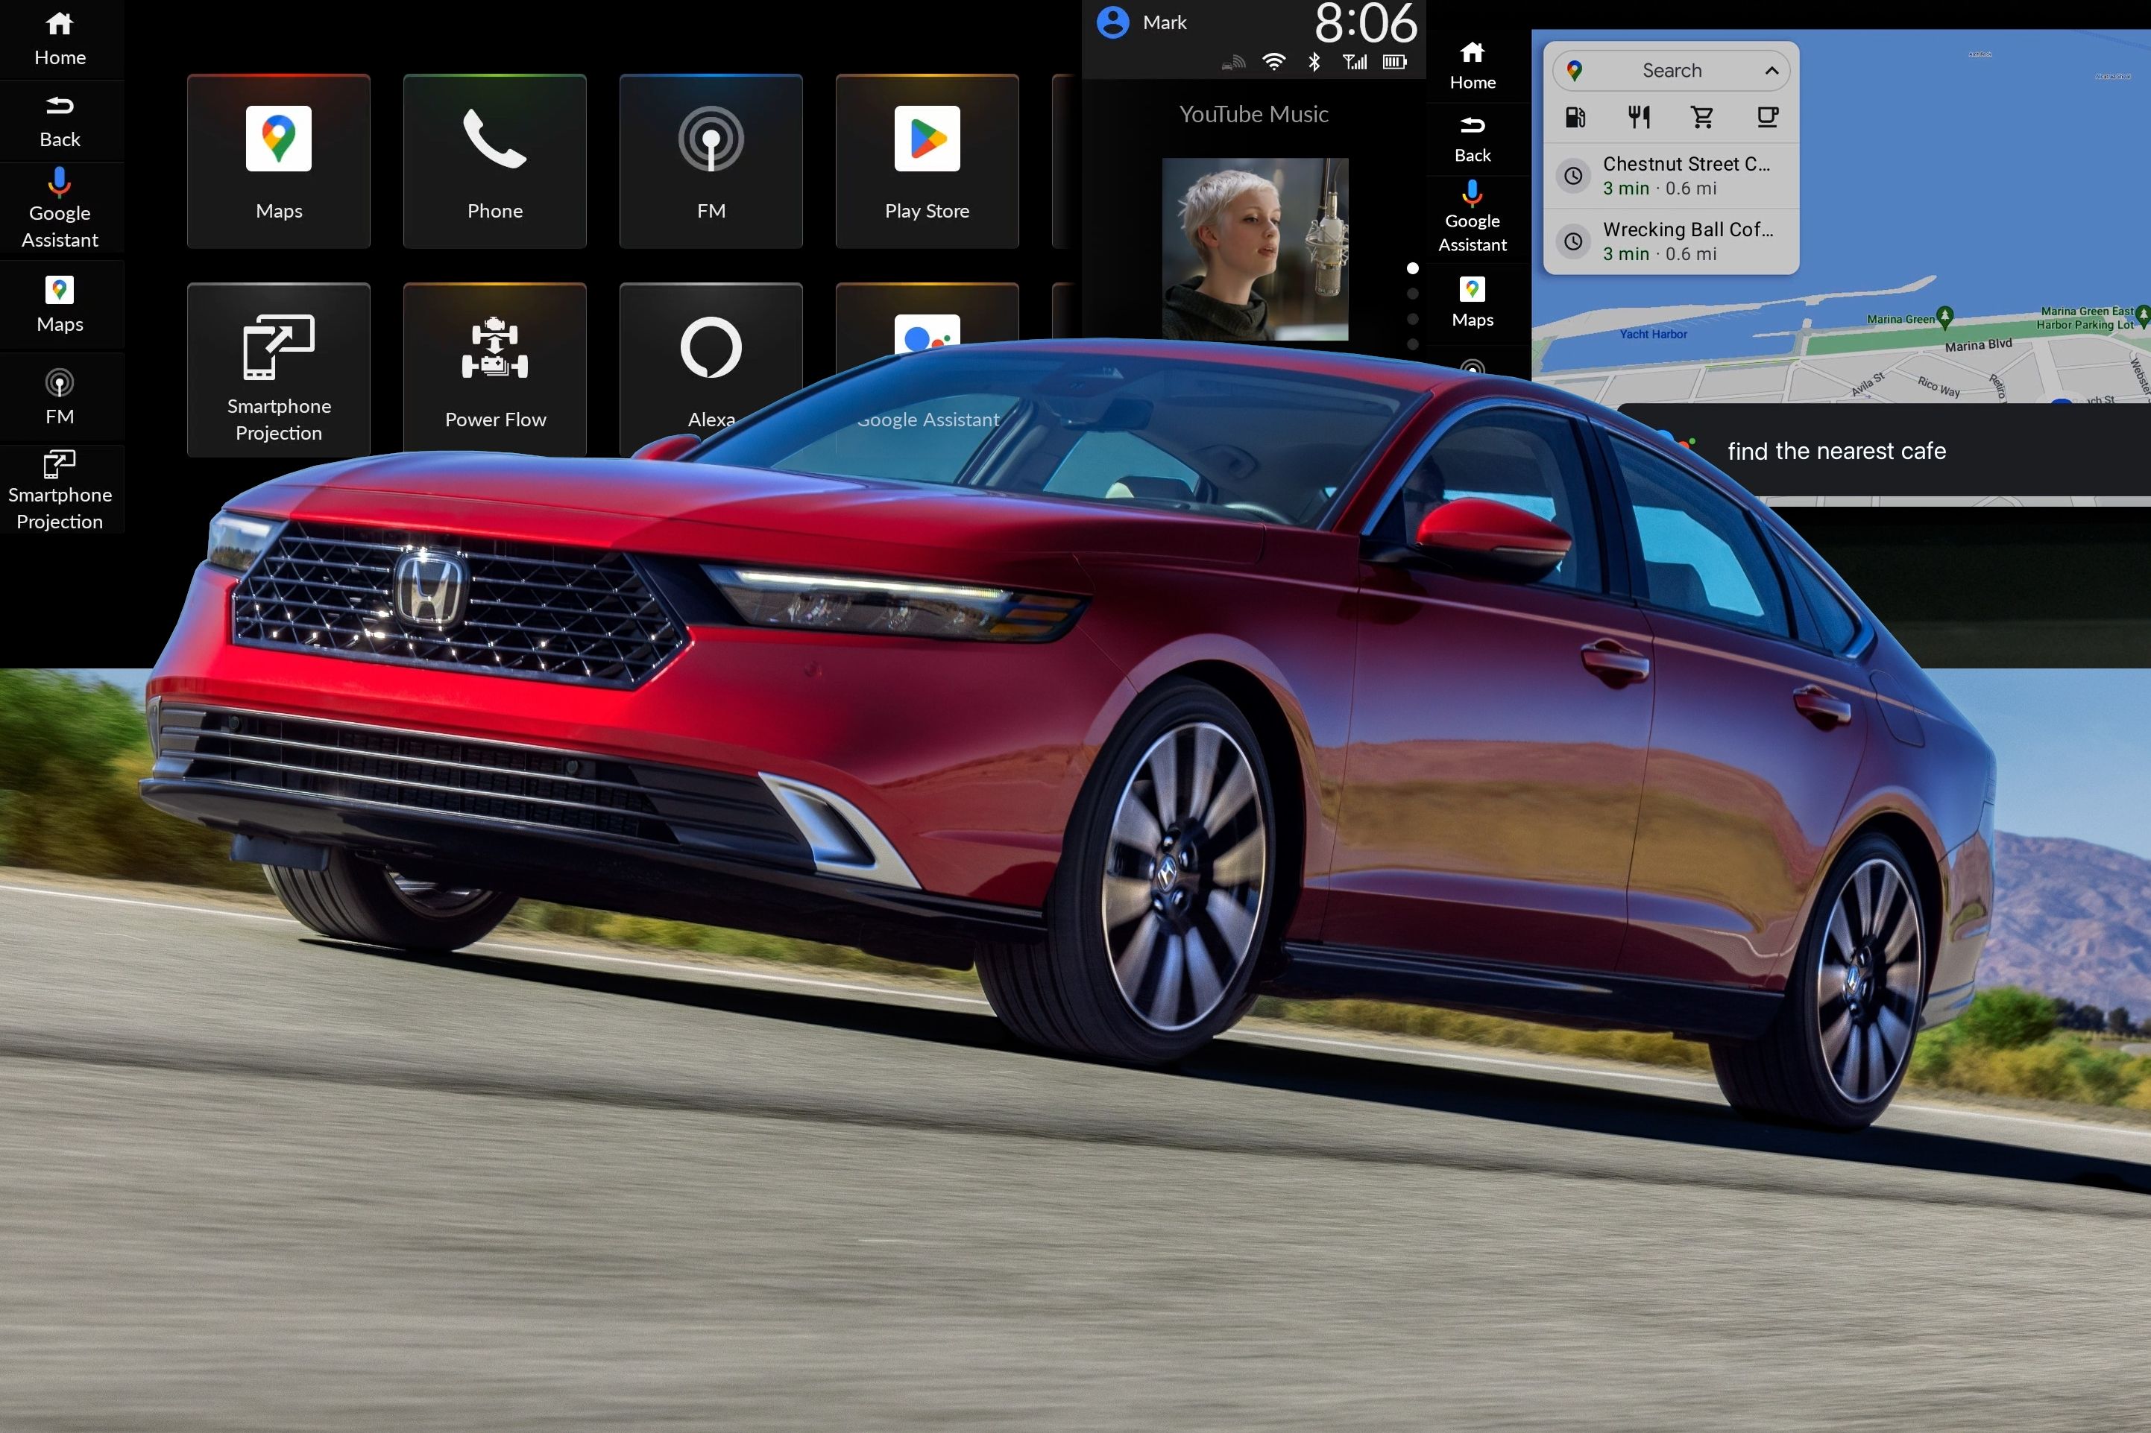Select the Wrecking Ball Cof... search result
Image resolution: width=2151 pixels, height=1433 pixels.
(x=1671, y=241)
